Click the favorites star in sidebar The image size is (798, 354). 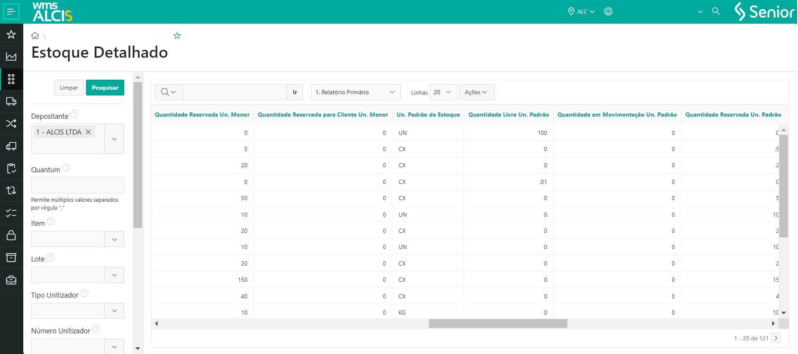11,34
